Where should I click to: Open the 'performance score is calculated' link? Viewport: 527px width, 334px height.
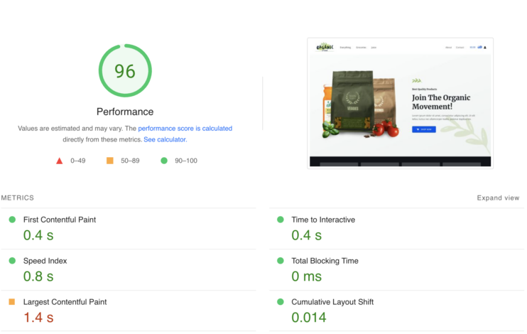pyautogui.click(x=185, y=129)
